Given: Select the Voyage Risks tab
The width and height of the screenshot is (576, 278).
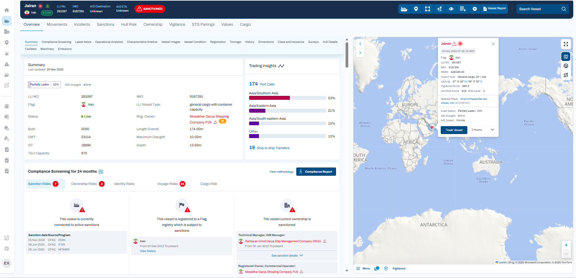Looking at the screenshot, I should click(x=167, y=184).
